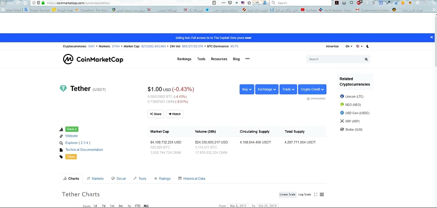This screenshot has height=208, width=437.
Task: Open the Tether Website link
Action: (72, 136)
